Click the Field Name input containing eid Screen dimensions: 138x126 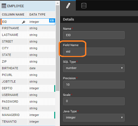click(x=94, y=52)
